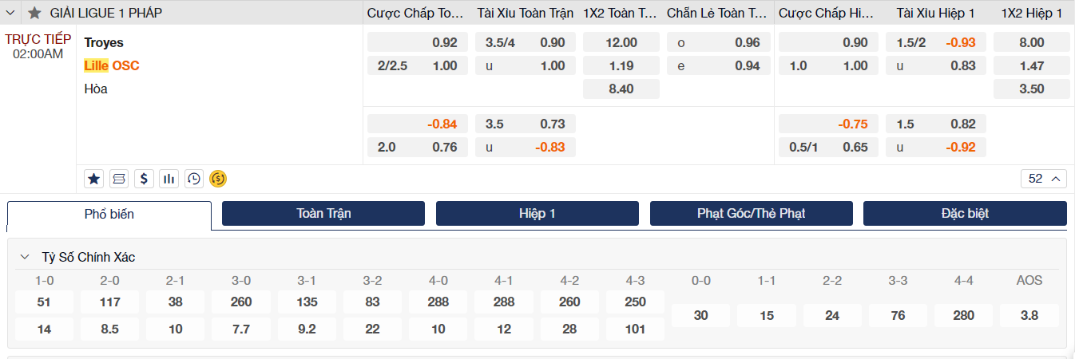Pick the 12.00 odds for 1X2 full match
The height and width of the screenshot is (359, 1075).
point(621,42)
